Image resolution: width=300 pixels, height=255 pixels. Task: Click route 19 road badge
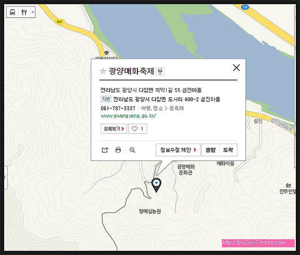[x=245, y=7]
